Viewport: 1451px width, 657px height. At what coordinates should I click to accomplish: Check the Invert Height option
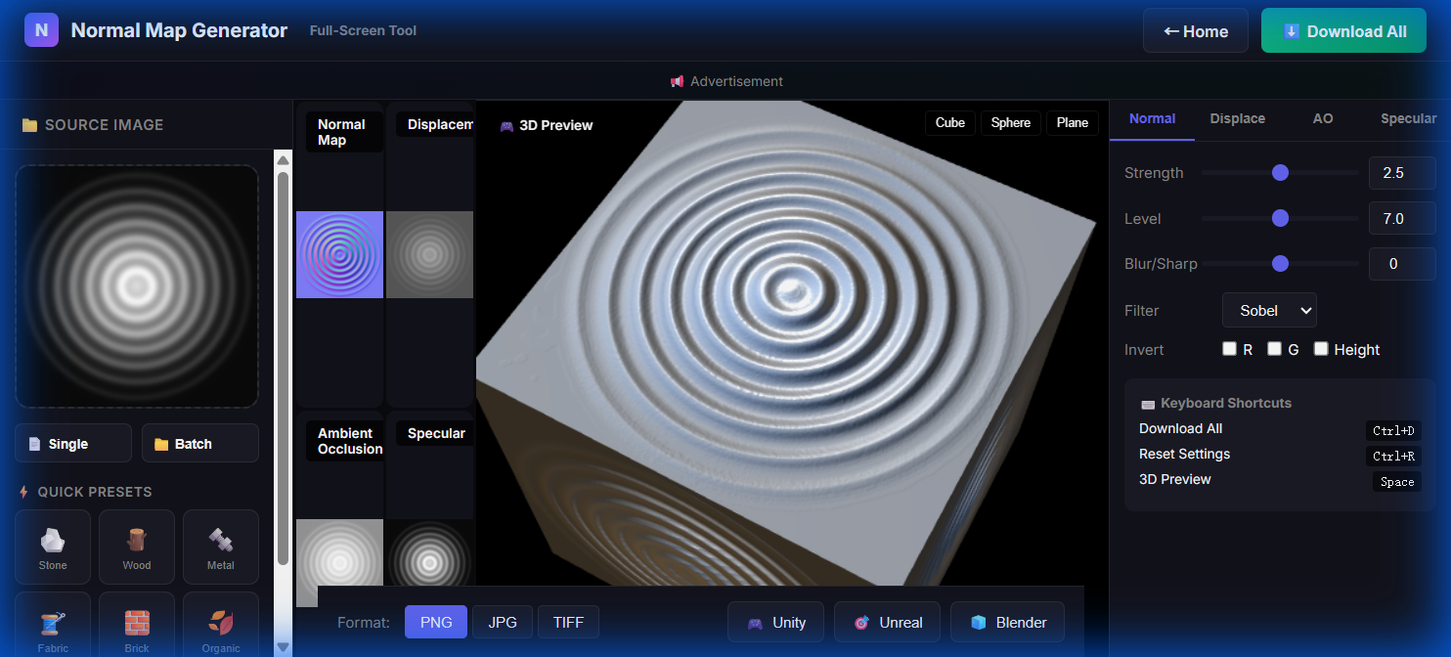[x=1321, y=348]
